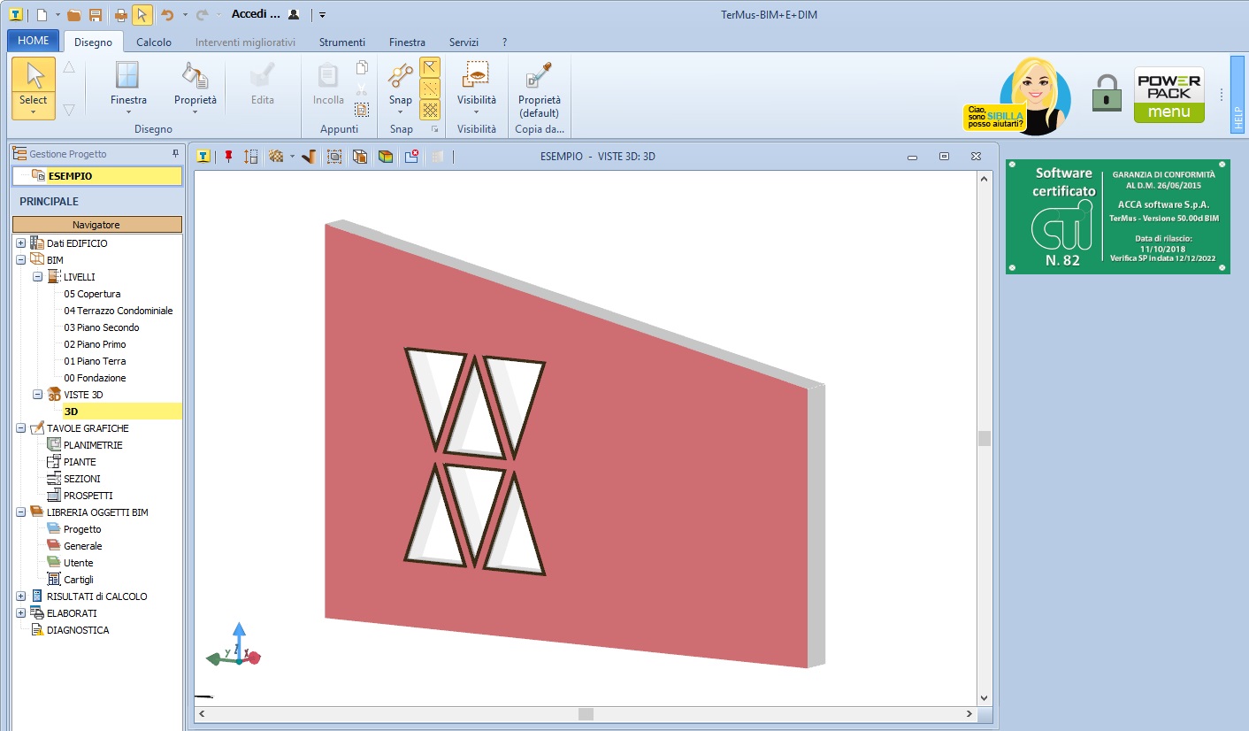Screen dimensions: 1249x731
Task: Click the Power Pack menu button
Action: tap(1169, 95)
